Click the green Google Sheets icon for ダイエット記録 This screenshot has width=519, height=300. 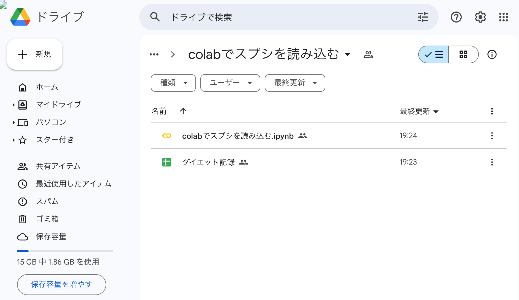(x=166, y=162)
